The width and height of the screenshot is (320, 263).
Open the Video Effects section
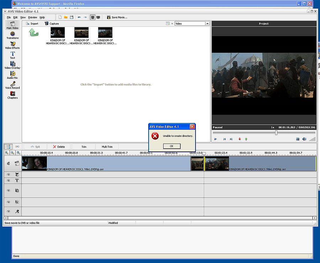[x=12, y=45]
